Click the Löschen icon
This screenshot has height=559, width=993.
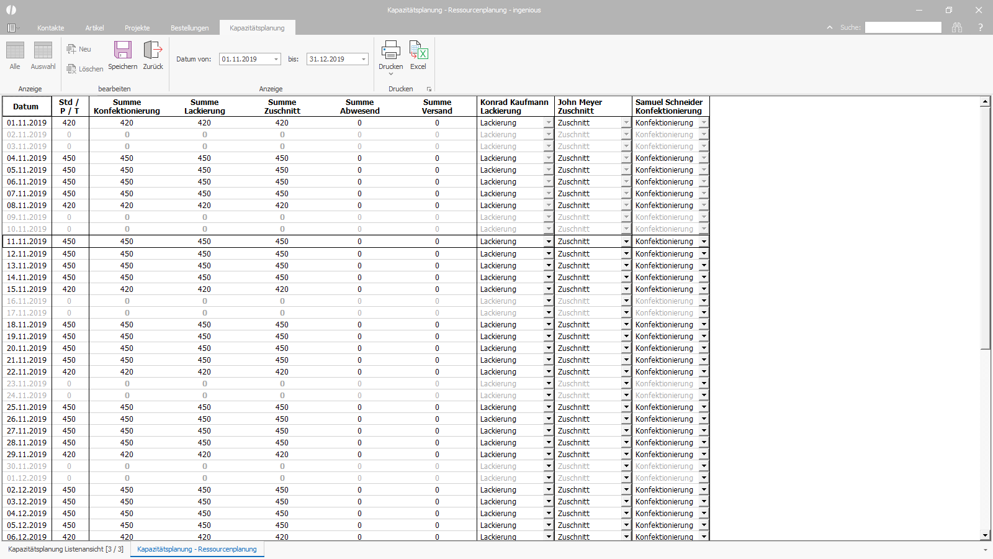72,69
